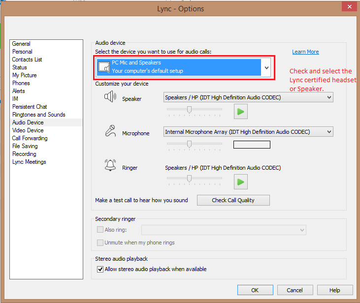This screenshot has width=360, height=303.
Task: Toggle Allow stereo audio playback checkbox
Action: point(100,269)
